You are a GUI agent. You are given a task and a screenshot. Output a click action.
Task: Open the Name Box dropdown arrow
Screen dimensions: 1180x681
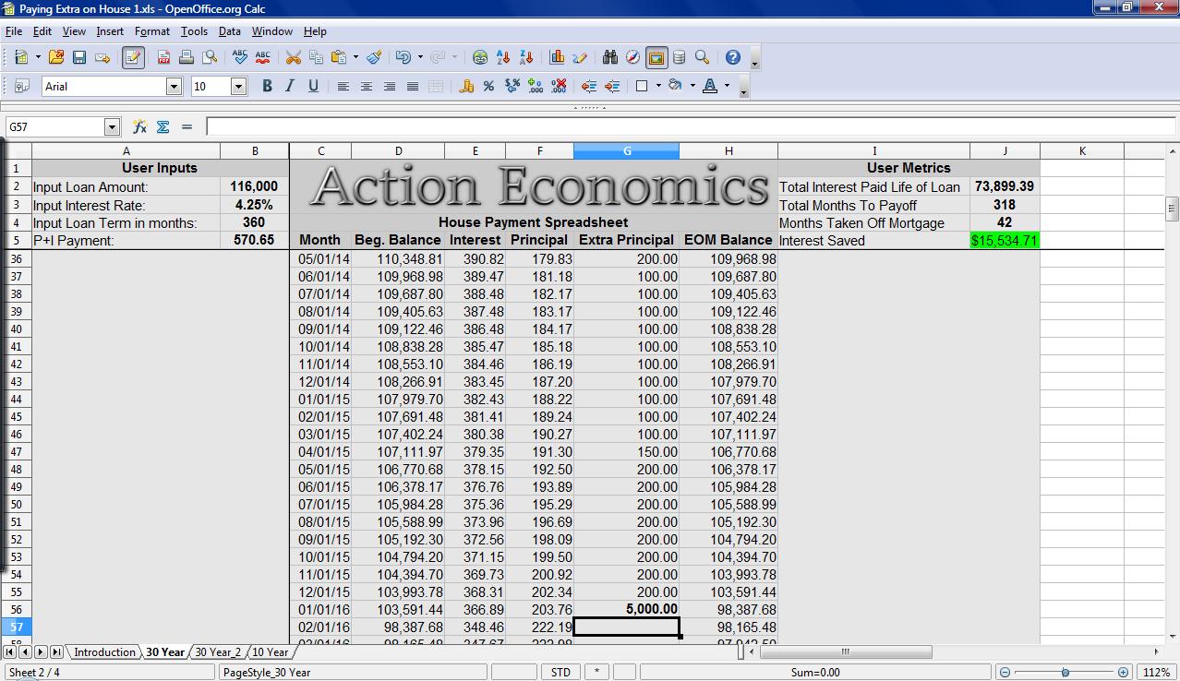click(113, 126)
